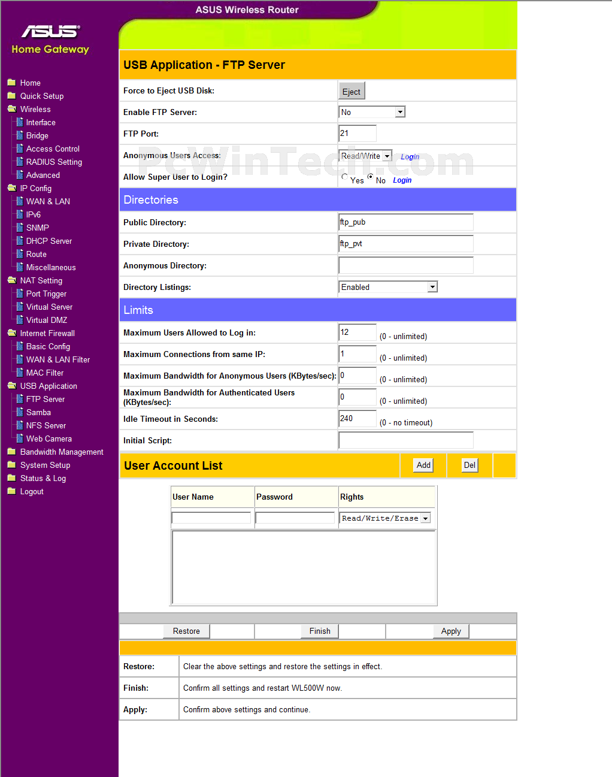
Task: Click the User Name input field
Action: click(211, 518)
